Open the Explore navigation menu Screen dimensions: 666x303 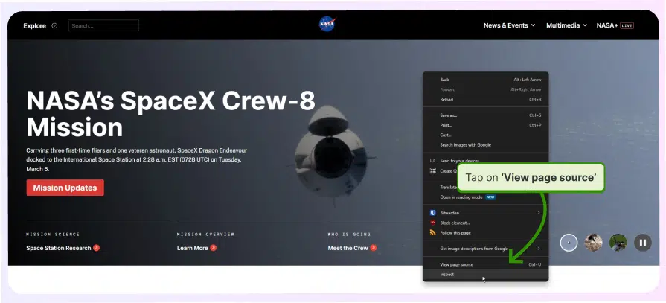click(40, 25)
